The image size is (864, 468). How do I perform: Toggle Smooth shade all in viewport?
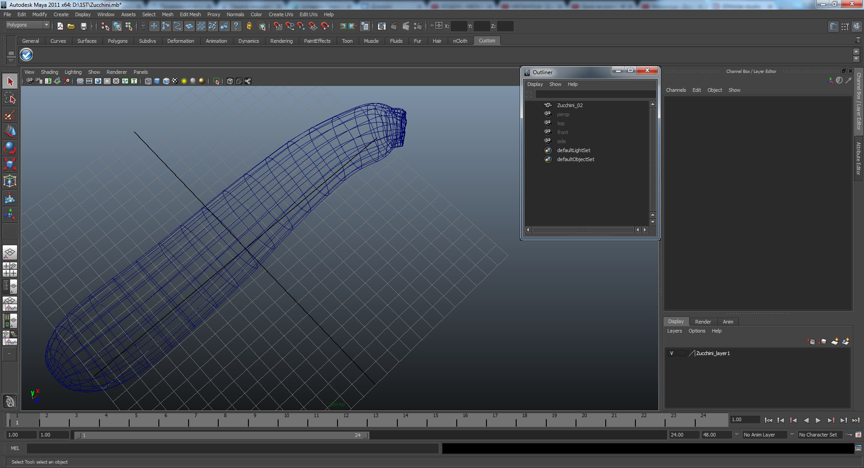pos(157,81)
